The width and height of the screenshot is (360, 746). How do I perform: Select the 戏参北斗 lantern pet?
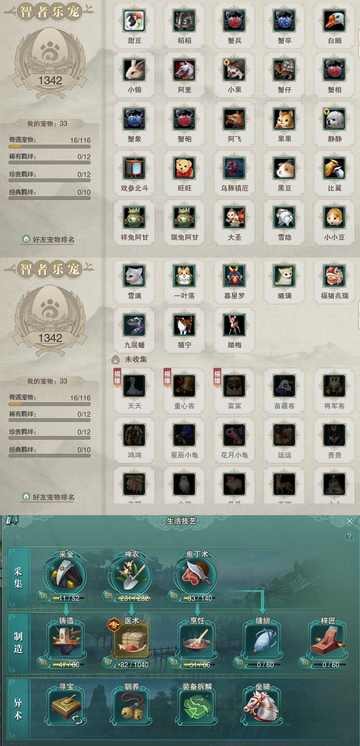(x=134, y=169)
